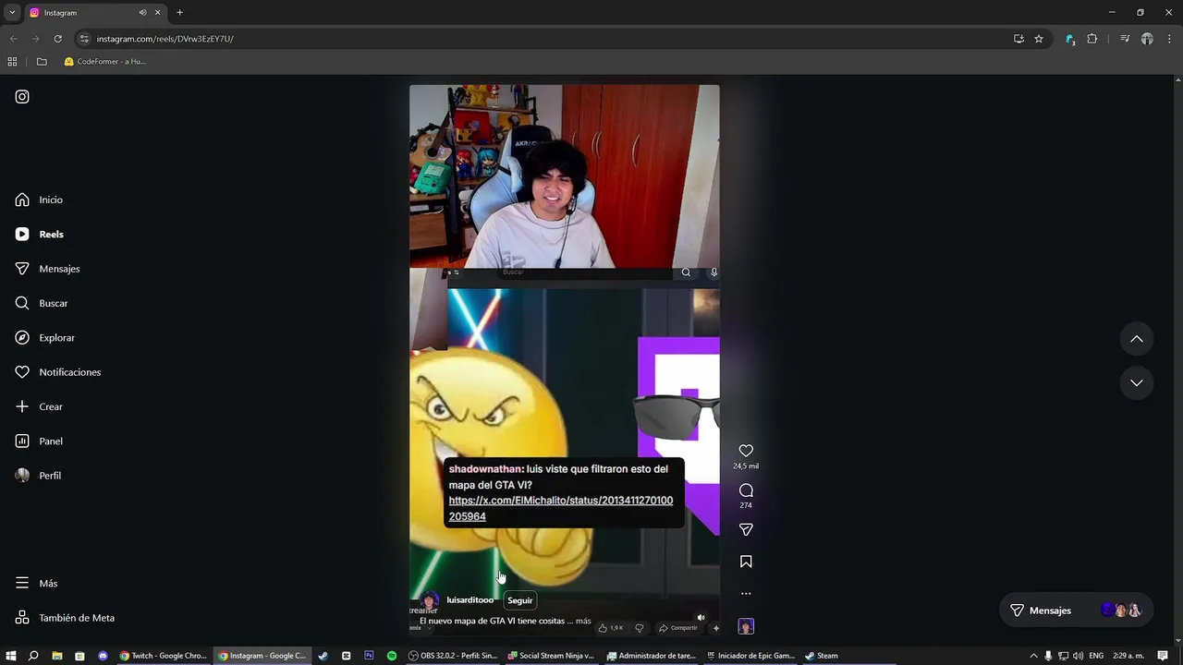Click the video's magnifier search icon
Screen dimensions: 1183x665
coord(686,272)
